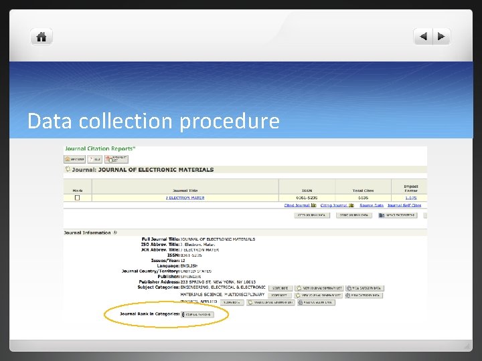Open Scope Note for Engineering, Electrical & Electronic
Image resolution: width=482 pixels, height=361 pixels.
[280, 288]
